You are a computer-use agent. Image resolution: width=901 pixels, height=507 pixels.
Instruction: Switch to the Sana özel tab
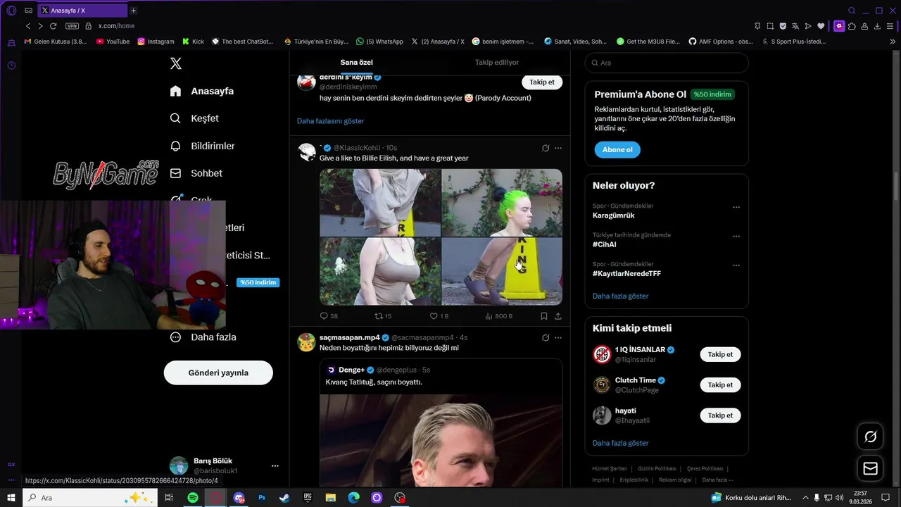357,63
